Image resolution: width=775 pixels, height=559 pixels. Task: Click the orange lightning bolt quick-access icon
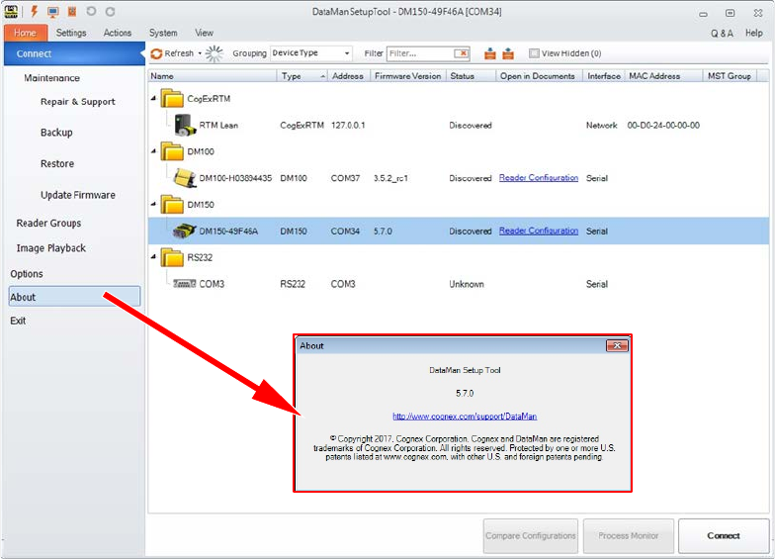34,11
